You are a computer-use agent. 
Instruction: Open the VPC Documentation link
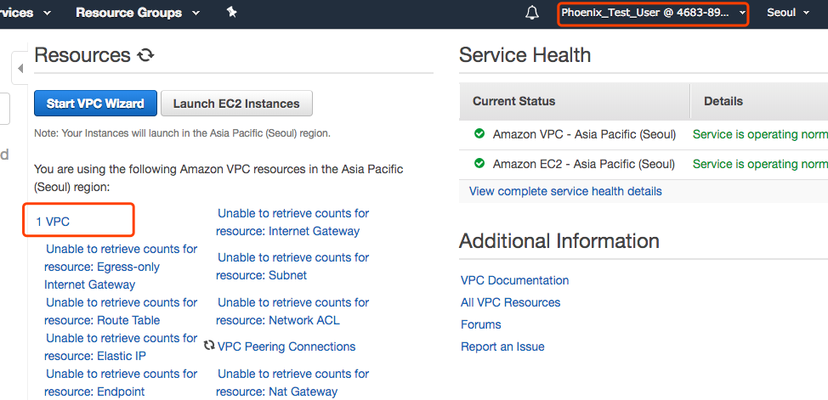514,280
